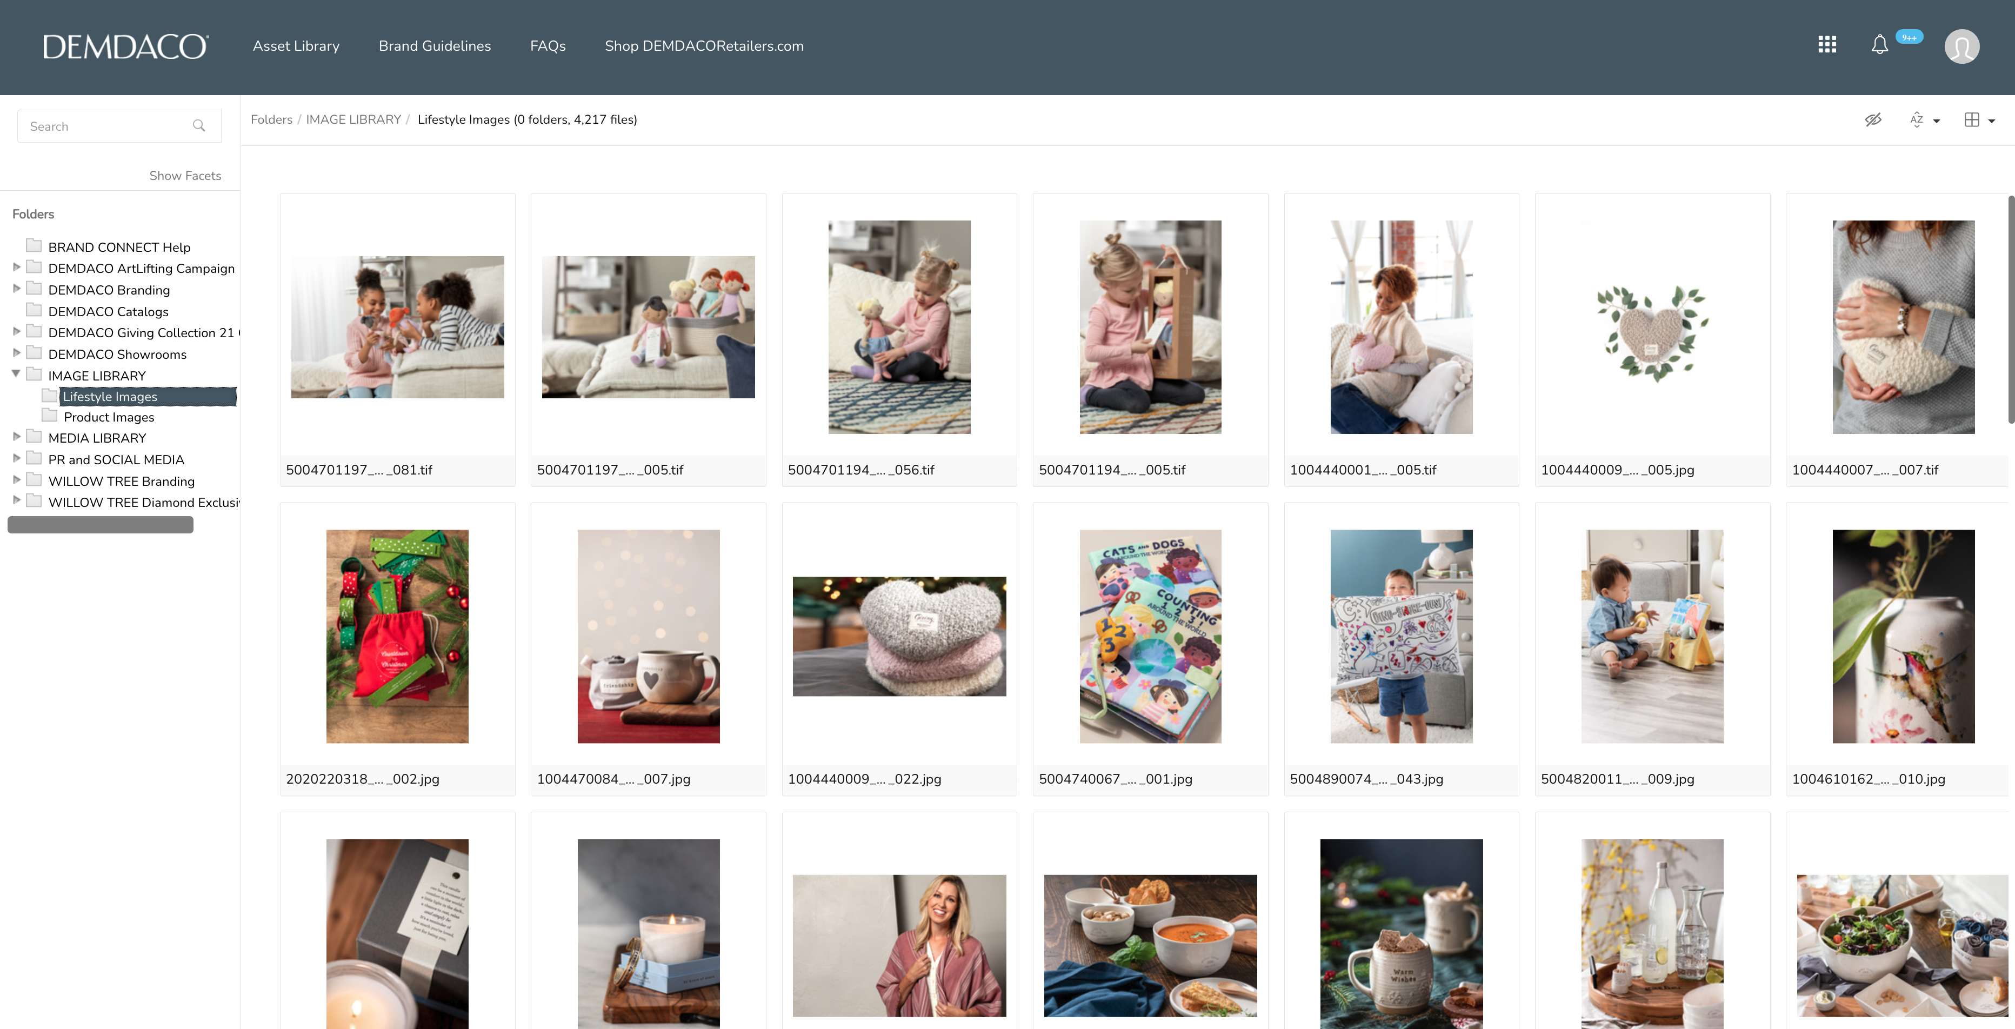Open thumbnail 5004701194_..._005.tif

click(1151, 327)
